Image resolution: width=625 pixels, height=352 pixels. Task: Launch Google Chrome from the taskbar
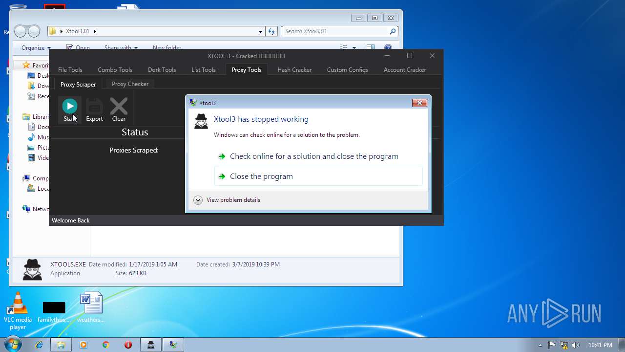(x=105, y=345)
